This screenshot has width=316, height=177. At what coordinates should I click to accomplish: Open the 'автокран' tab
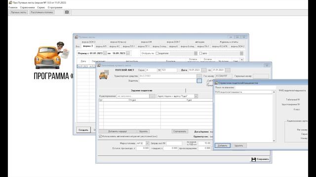point(199,42)
